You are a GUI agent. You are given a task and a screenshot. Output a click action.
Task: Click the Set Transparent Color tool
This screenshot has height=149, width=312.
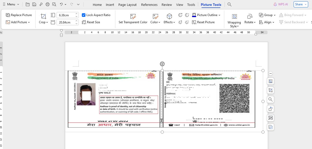pos(133,19)
